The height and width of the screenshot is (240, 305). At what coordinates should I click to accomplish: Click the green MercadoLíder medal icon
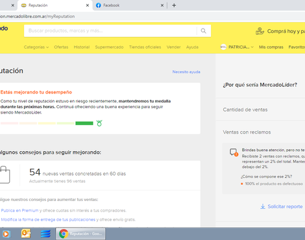pos(99,123)
